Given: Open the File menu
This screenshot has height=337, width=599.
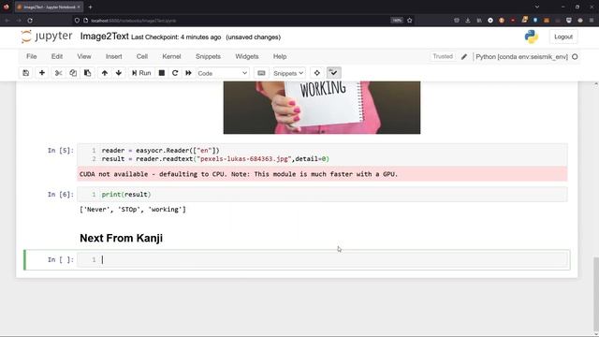Looking at the screenshot, I should pos(31,56).
